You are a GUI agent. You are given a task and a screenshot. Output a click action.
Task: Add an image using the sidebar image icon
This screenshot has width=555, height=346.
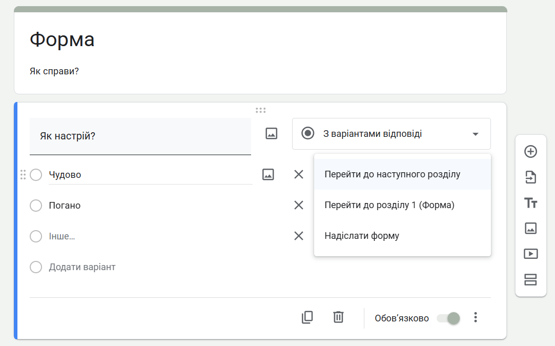click(531, 228)
